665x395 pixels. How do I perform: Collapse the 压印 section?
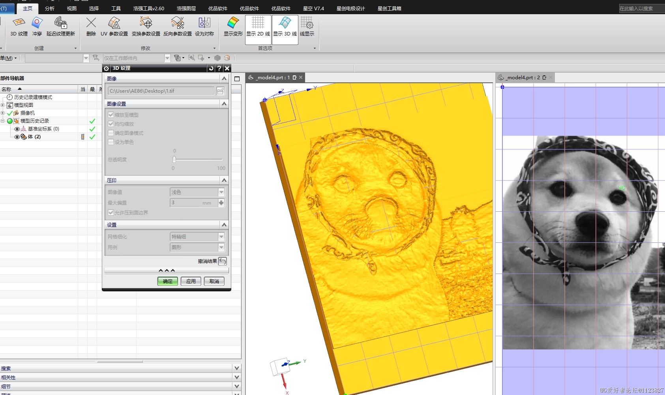point(224,180)
